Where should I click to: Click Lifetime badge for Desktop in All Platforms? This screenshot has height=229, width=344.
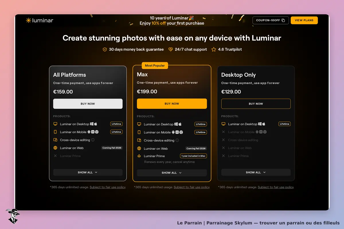(116, 124)
